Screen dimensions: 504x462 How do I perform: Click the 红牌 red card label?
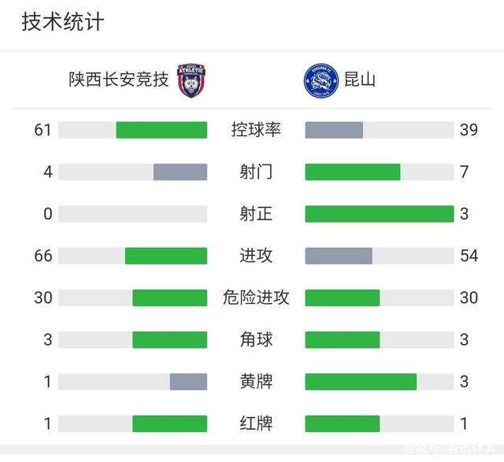tap(256, 423)
